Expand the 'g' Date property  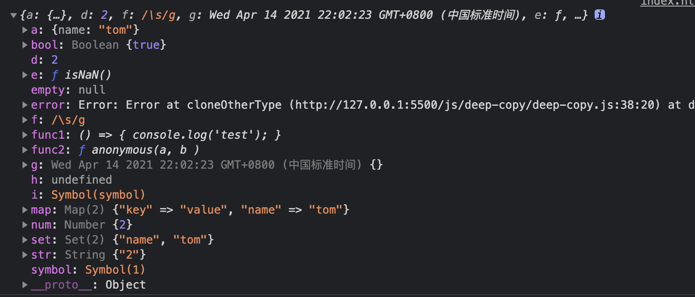pyautogui.click(x=25, y=165)
